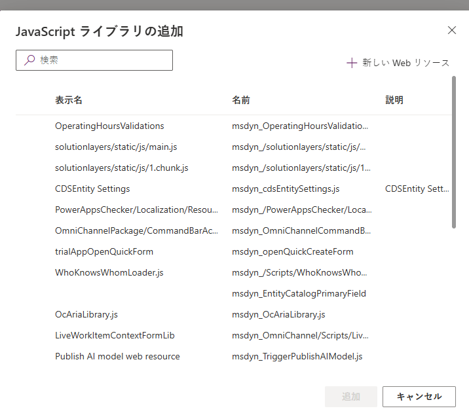Sort by 名前 column header
469x417 pixels.
[241, 100]
